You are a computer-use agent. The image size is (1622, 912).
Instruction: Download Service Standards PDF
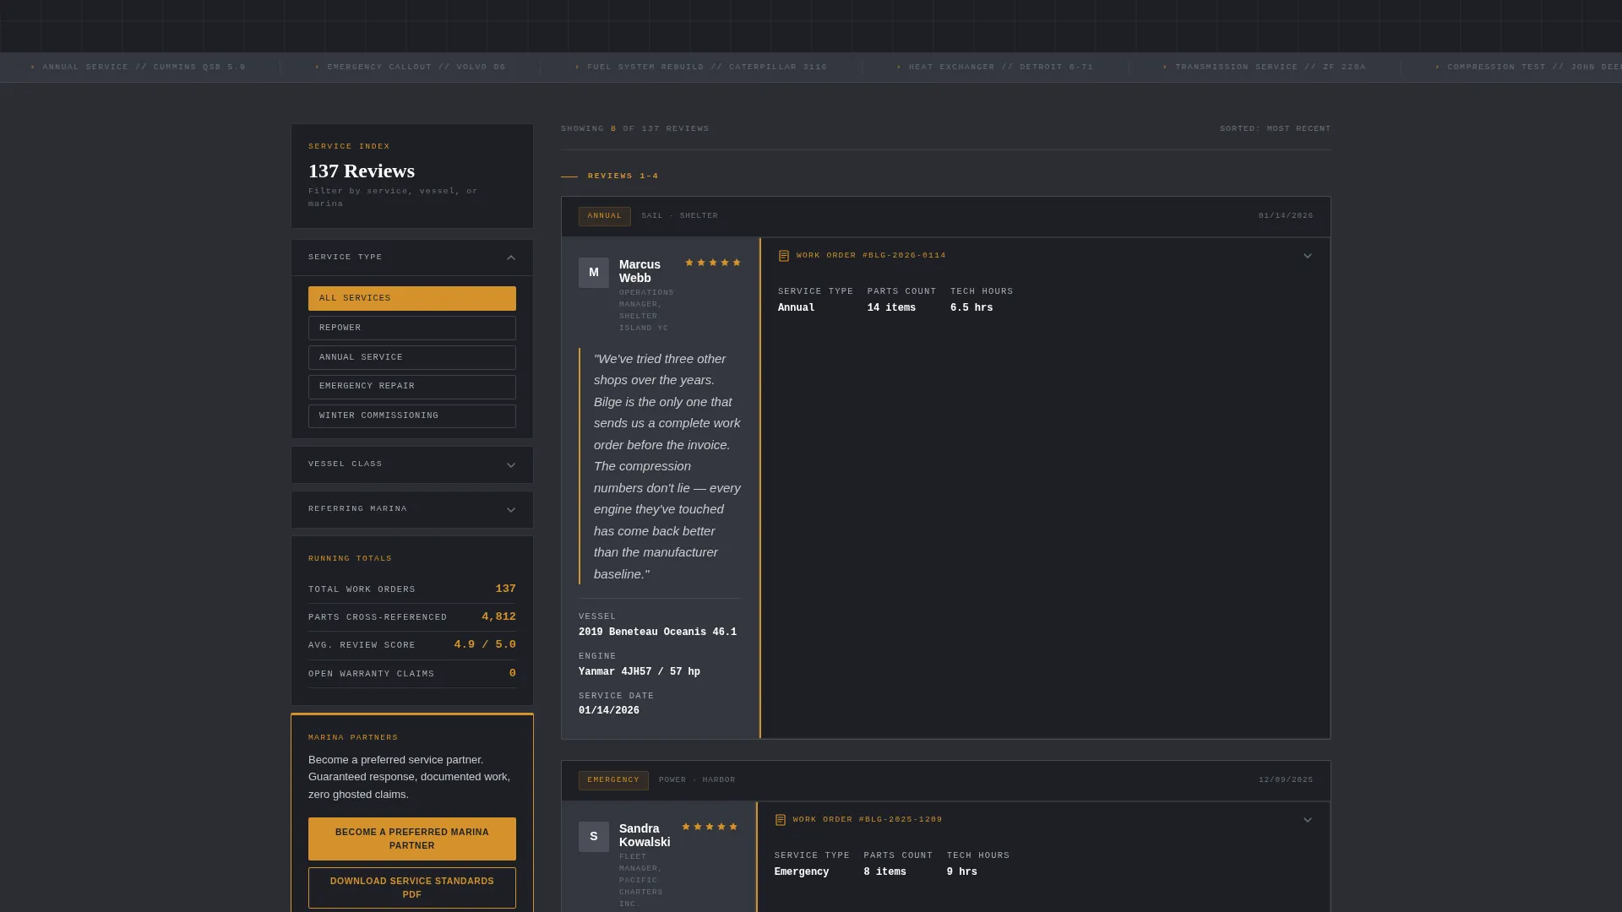(x=412, y=888)
